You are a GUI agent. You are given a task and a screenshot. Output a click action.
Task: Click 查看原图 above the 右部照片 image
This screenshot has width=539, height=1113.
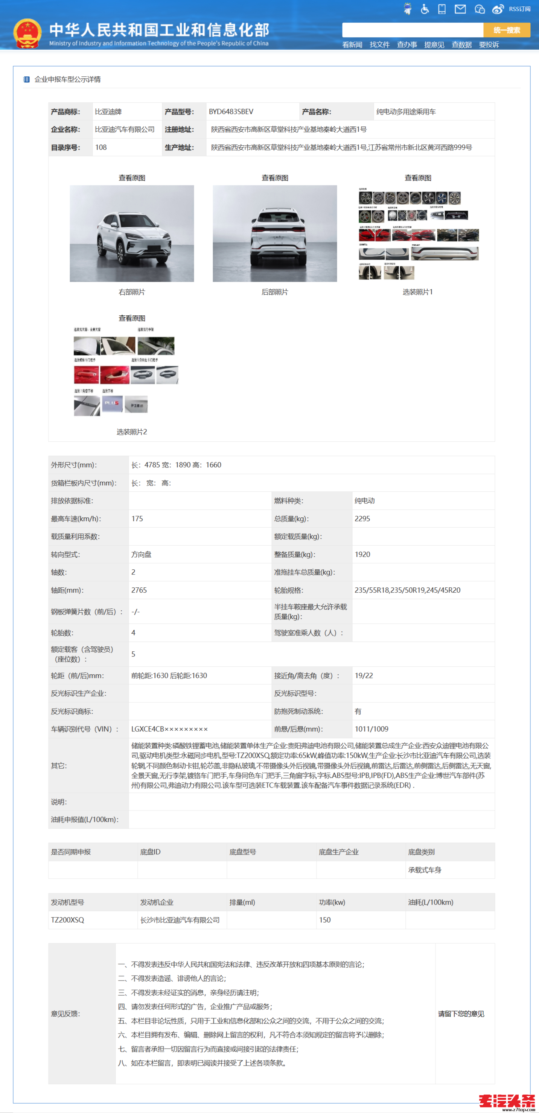(x=132, y=178)
